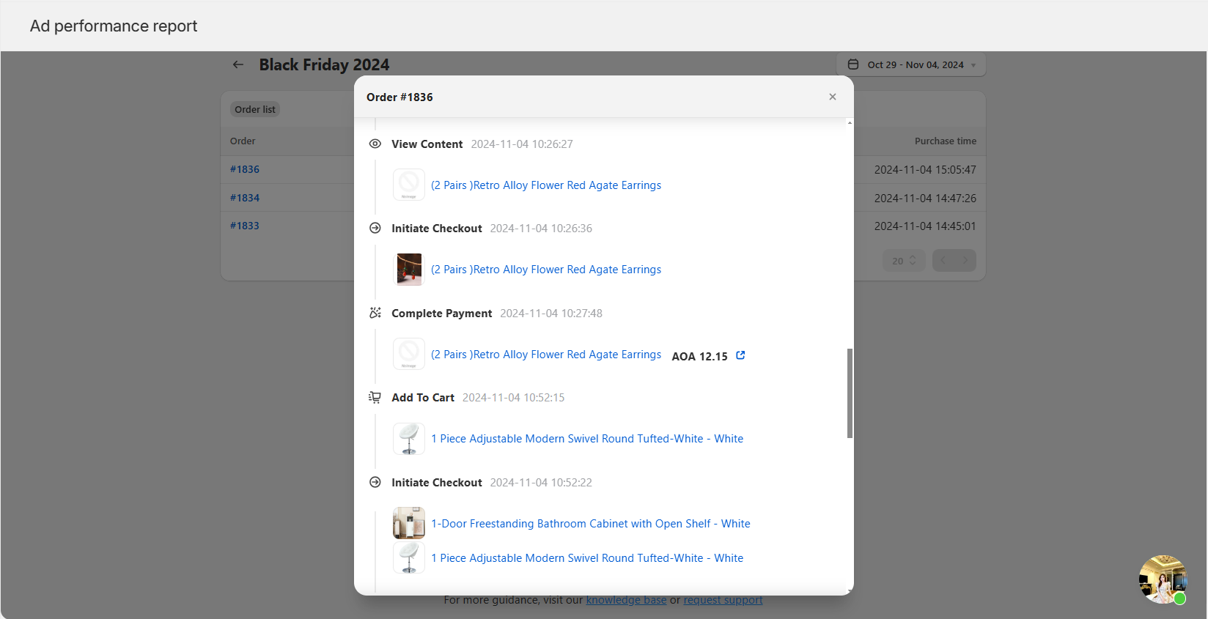Click the swivel chair link under Add To Cart
This screenshot has height=619, width=1208.
point(586,439)
